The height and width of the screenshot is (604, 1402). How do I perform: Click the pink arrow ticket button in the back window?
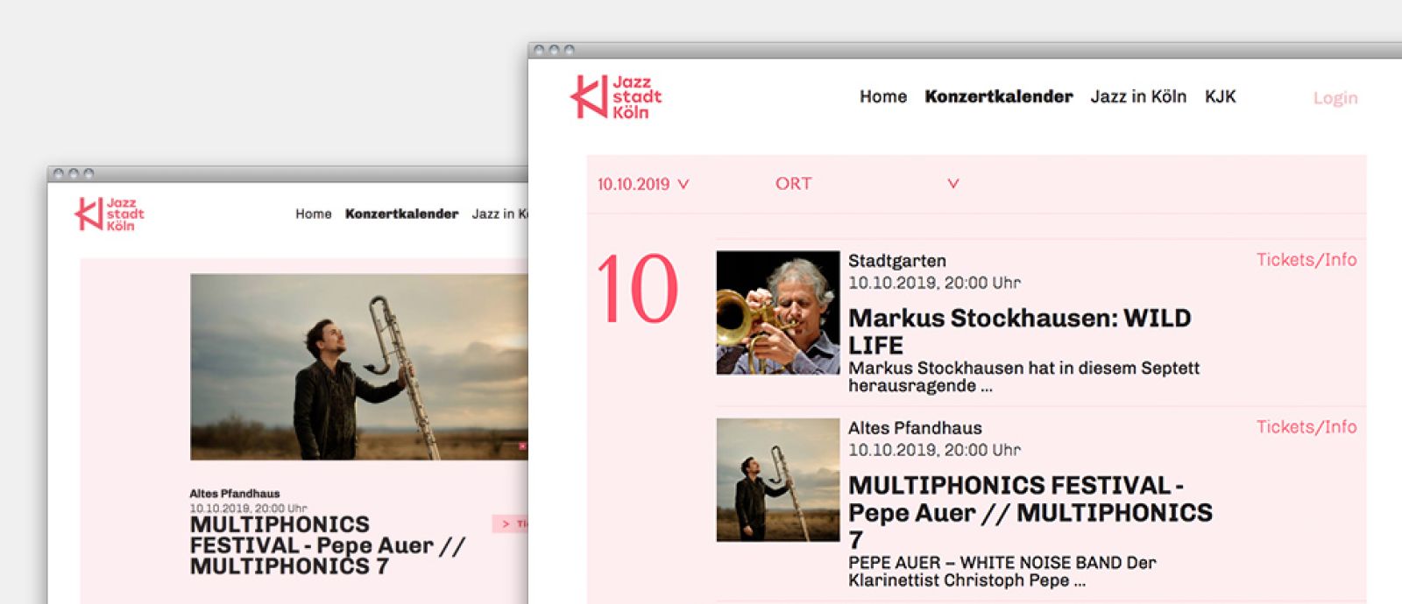coord(510,523)
